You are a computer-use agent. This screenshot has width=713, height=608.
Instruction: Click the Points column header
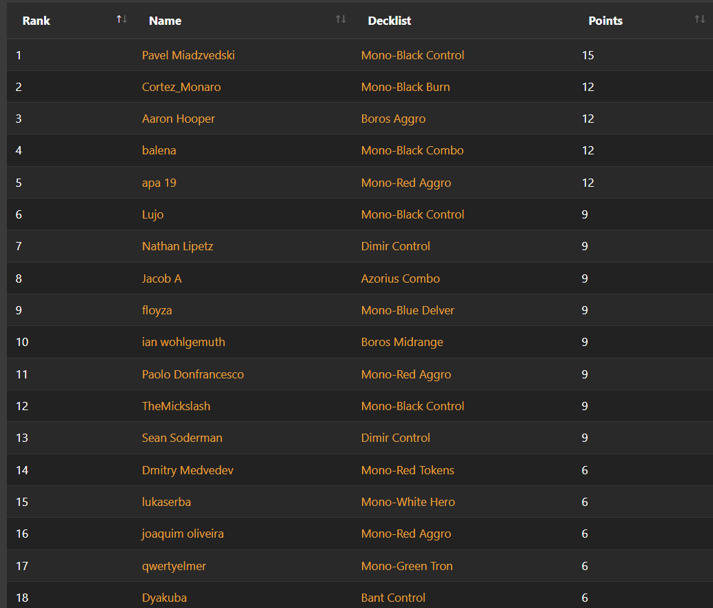[x=605, y=21]
